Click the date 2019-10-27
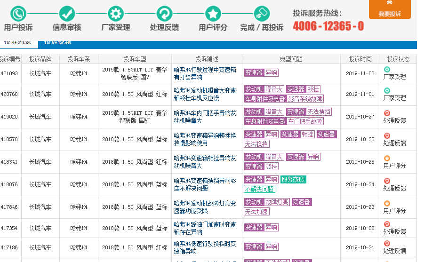This screenshot has height=262, width=424. click(360, 117)
